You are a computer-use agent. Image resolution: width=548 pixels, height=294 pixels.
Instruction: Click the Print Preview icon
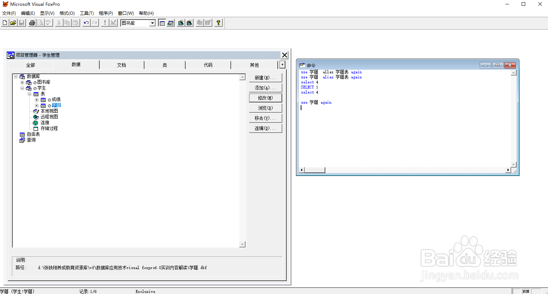click(40, 23)
